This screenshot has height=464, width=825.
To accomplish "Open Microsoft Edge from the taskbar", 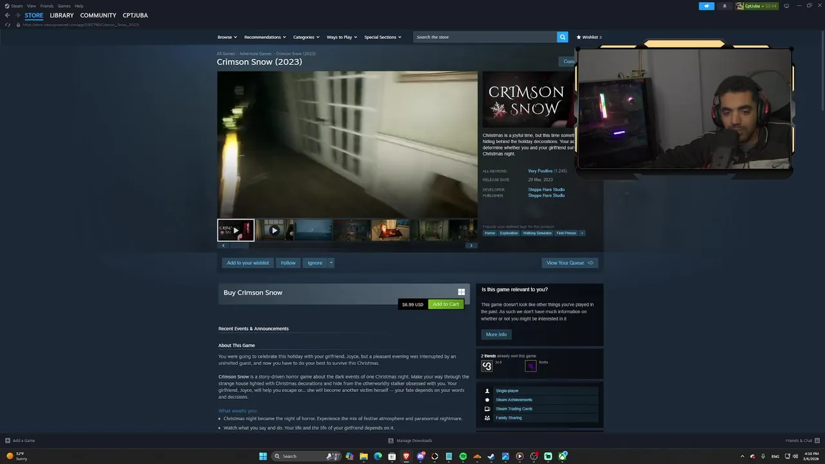I will coord(378,456).
